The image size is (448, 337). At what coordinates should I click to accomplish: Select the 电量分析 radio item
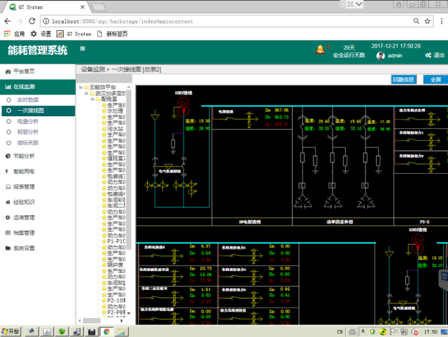[x=29, y=121]
